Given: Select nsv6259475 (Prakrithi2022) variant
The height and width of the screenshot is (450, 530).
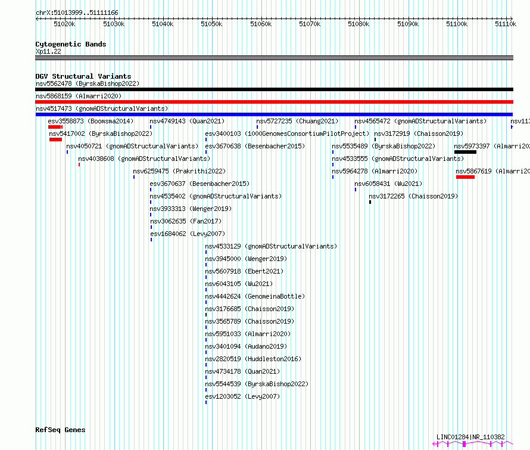Looking at the screenshot, I should 179,171.
